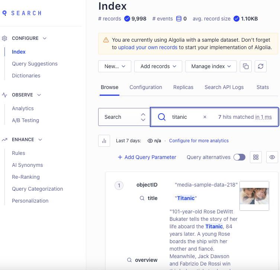Click the Algolia Search logo icon
This screenshot has height=270, width=280.
(x=4, y=13)
